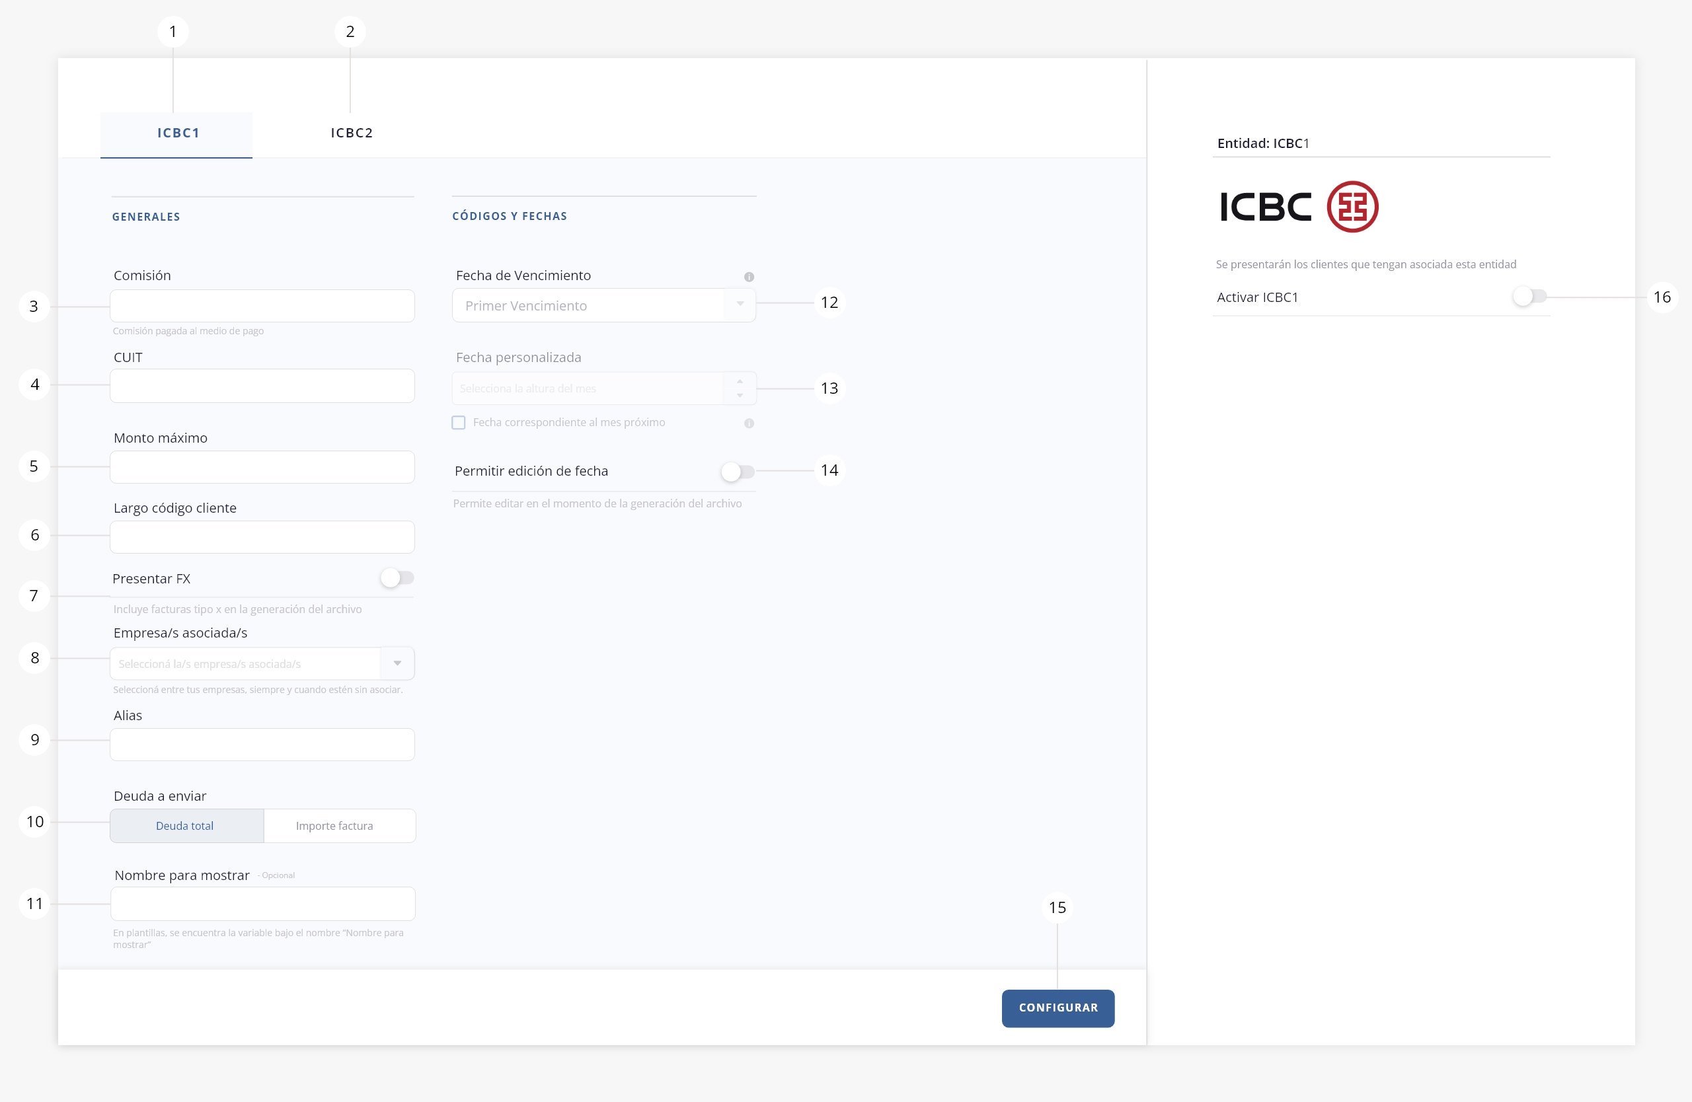Click the CONFIGURAR button
This screenshot has width=1692, height=1102.
coord(1058,1008)
